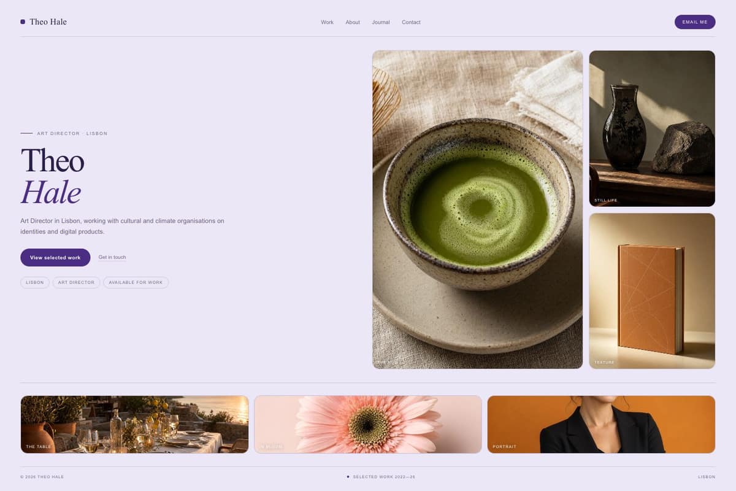Open the Still Life vase thumbnail
Image resolution: width=736 pixels, height=491 pixels.
(x=652, y=128)
